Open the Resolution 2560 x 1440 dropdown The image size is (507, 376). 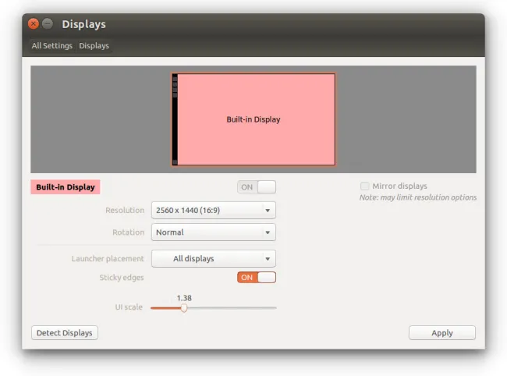pos(213,211)
